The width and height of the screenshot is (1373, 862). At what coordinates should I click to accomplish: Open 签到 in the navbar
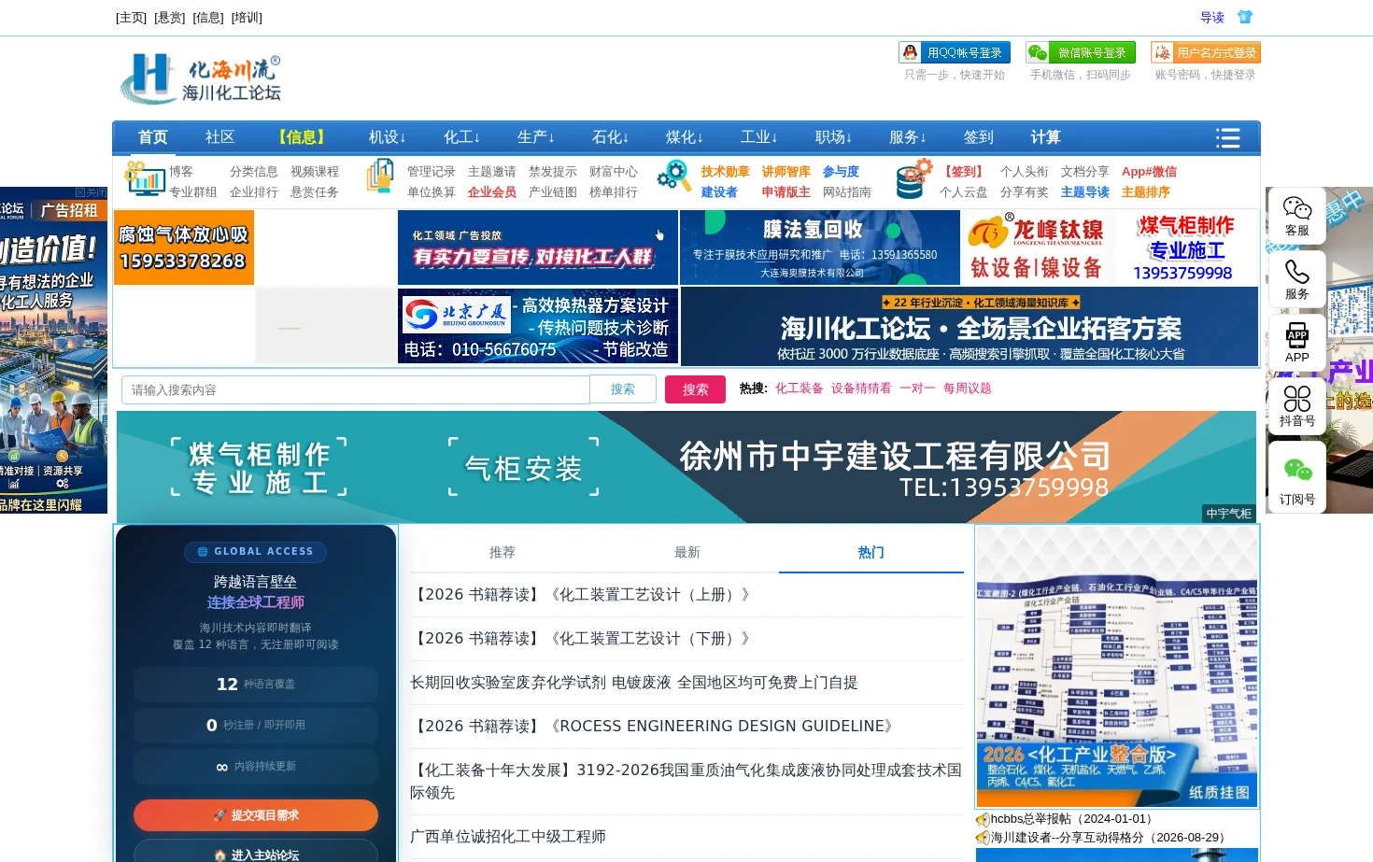[x=978, y=137]
